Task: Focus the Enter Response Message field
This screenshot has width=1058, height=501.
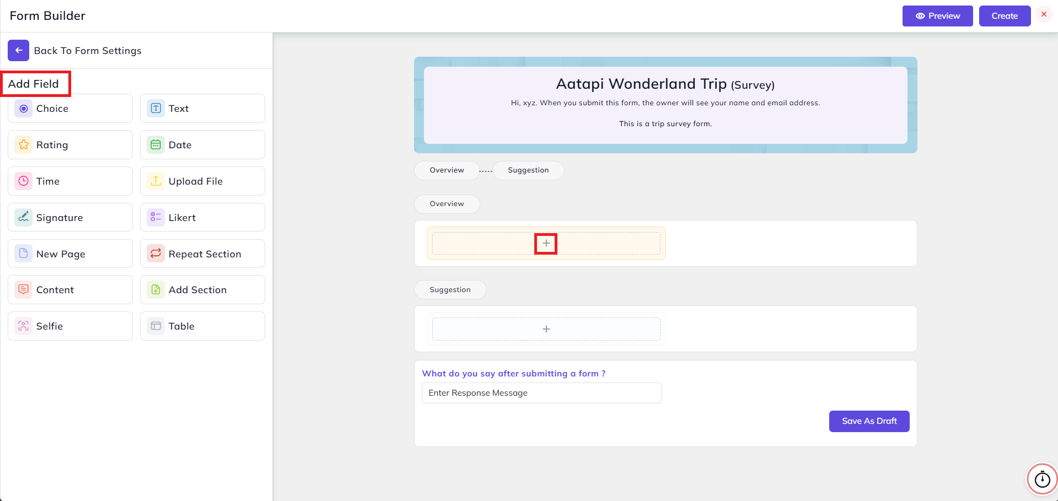Action: click(541, 393)
